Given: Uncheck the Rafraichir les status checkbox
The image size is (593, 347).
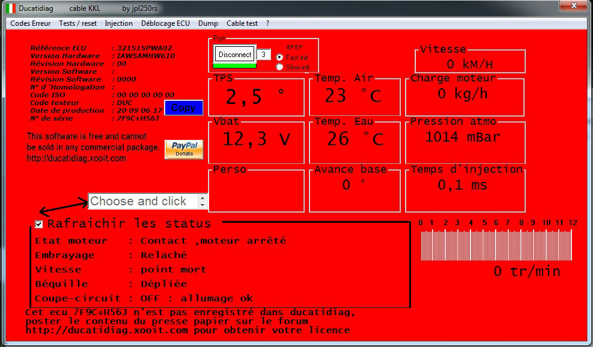Looking at the screenshot, I should pyautogui.click(x=39, y=225).
